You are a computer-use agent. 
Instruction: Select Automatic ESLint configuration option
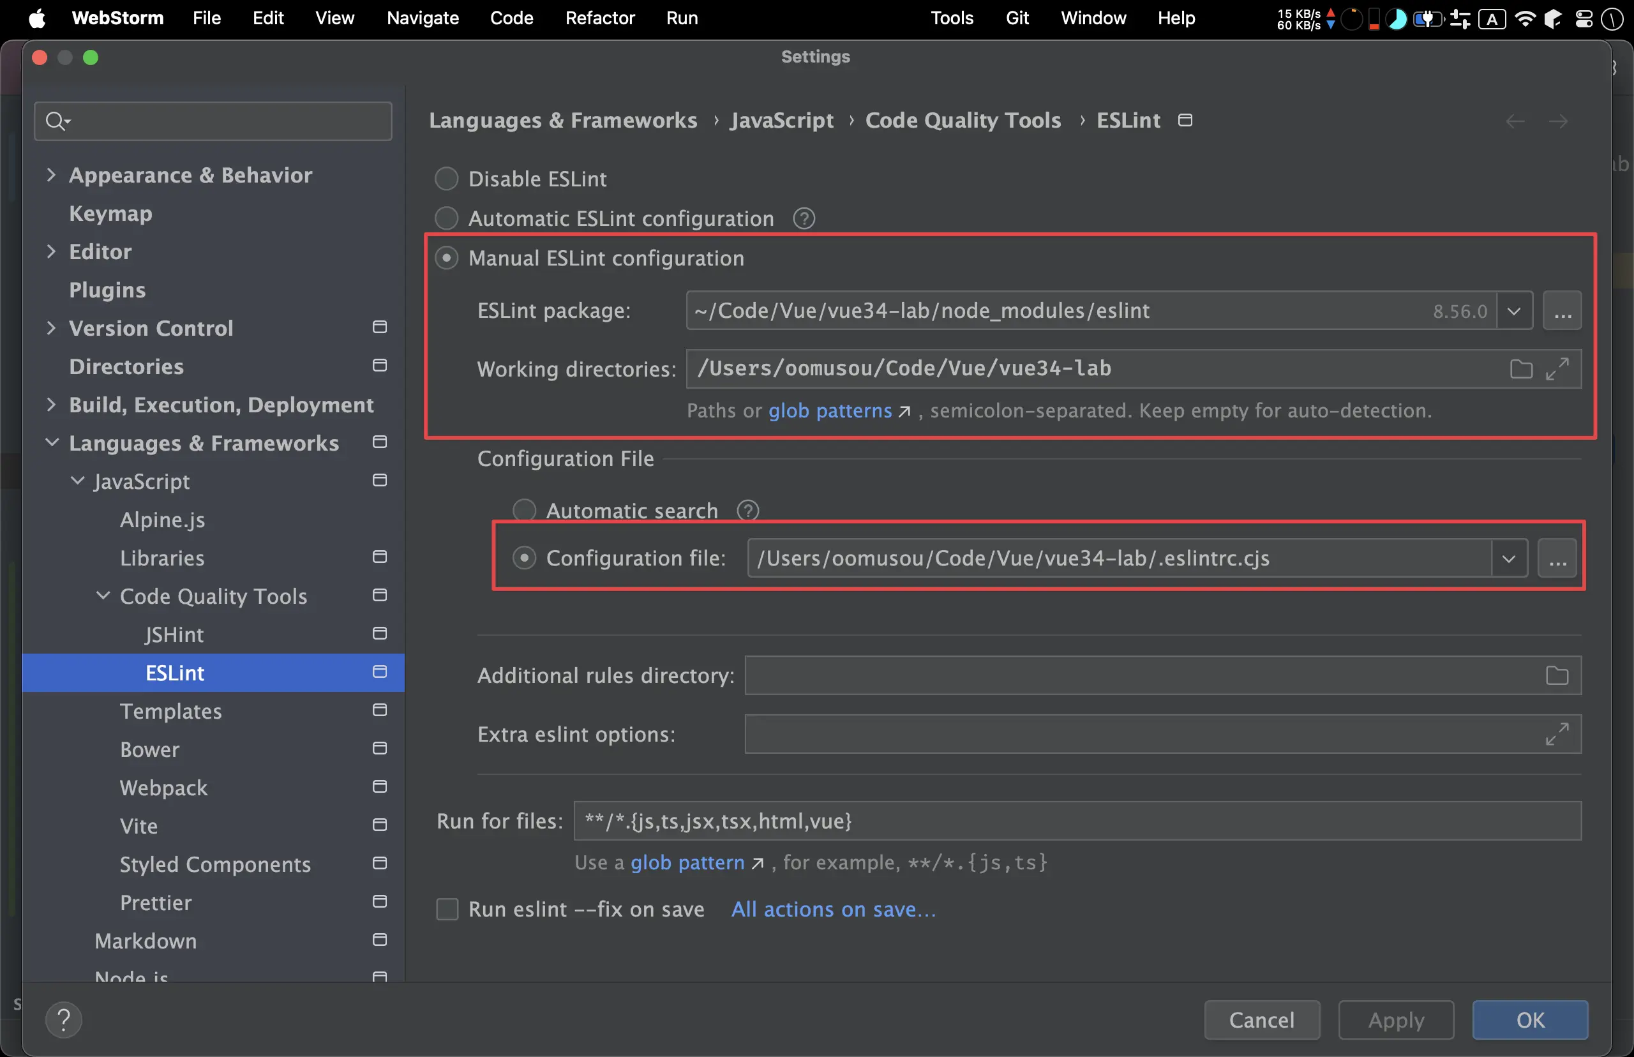[x=446, y=219]
